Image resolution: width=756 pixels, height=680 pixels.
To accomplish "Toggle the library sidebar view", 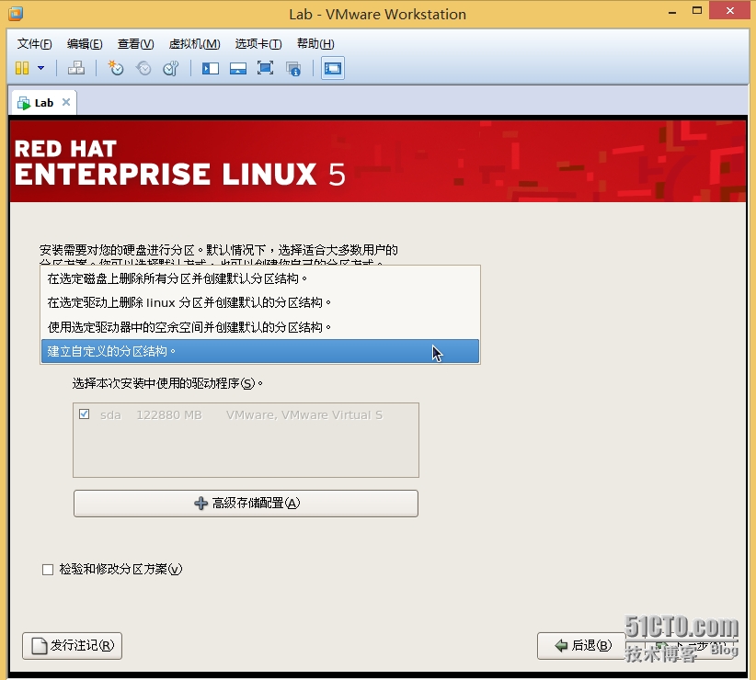I will point(211,68).
